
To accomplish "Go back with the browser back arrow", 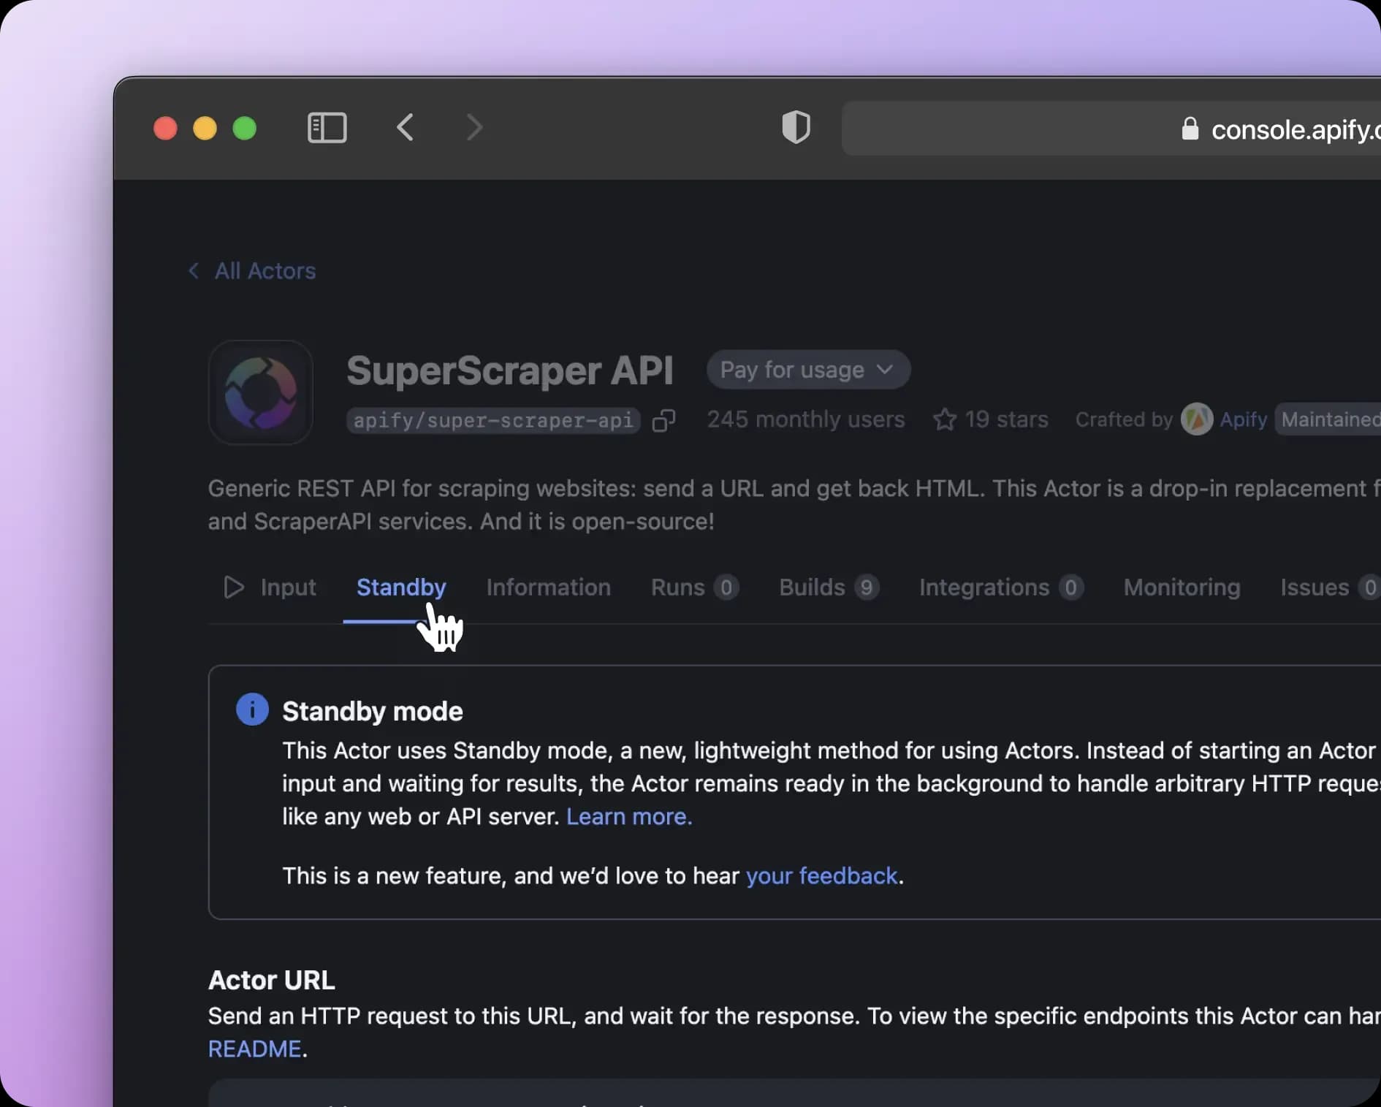I will tap(406, 127).
